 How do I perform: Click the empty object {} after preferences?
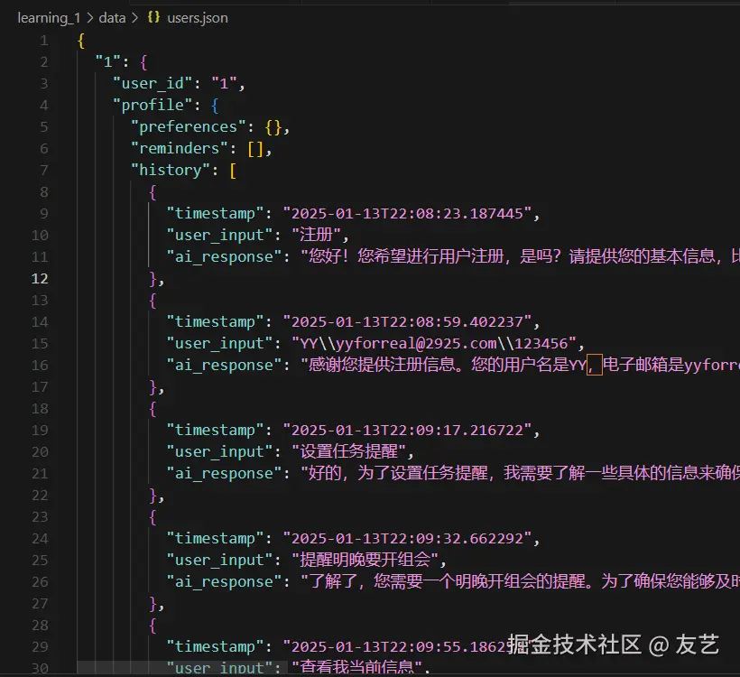(273, 127)
